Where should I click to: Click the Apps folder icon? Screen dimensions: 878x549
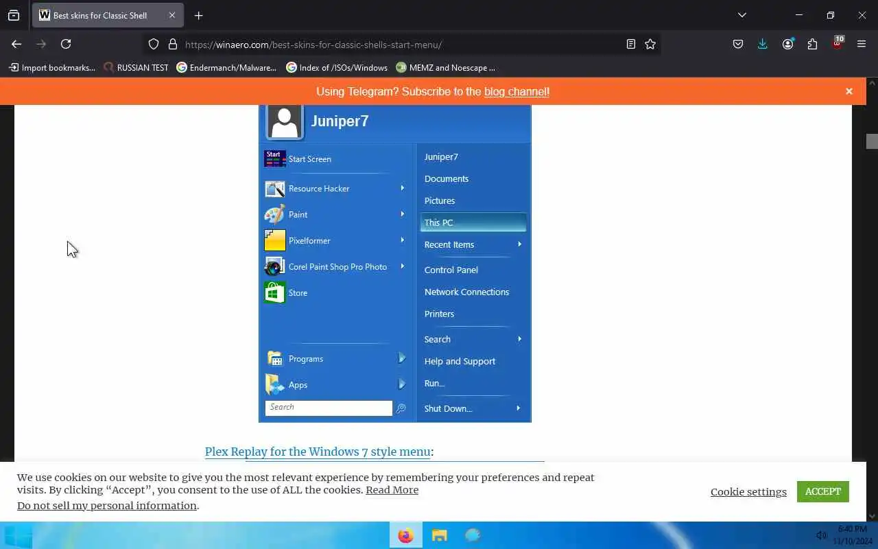click(x=275, y=384)
